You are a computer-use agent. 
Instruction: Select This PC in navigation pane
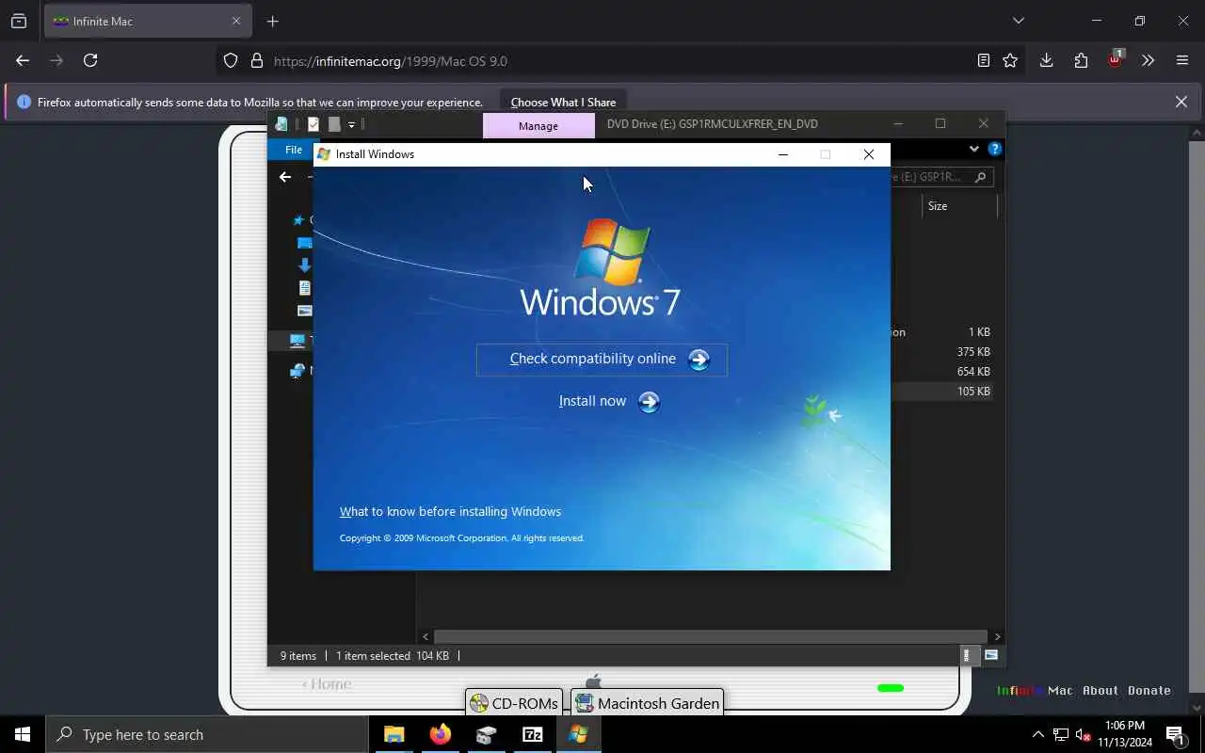tap(298, 341)
